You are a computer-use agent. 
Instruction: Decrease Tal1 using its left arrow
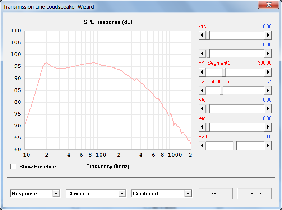pos(202,90)
